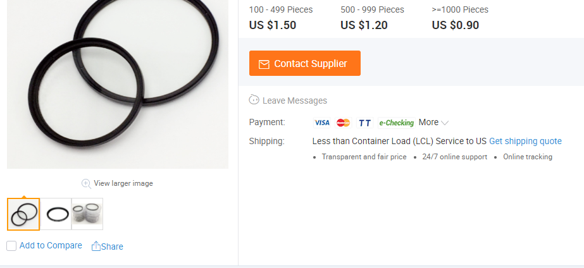Open the Get shipping quote link
This screenshot has height=268, width=584.
[525, 141]
